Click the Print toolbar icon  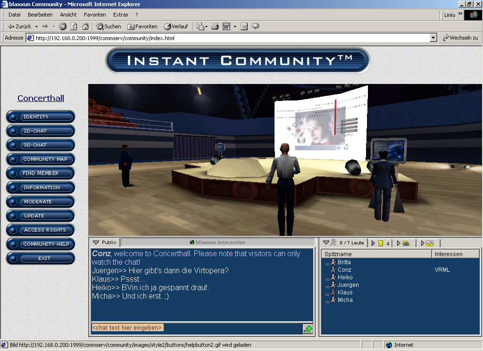tap(215, 26)
